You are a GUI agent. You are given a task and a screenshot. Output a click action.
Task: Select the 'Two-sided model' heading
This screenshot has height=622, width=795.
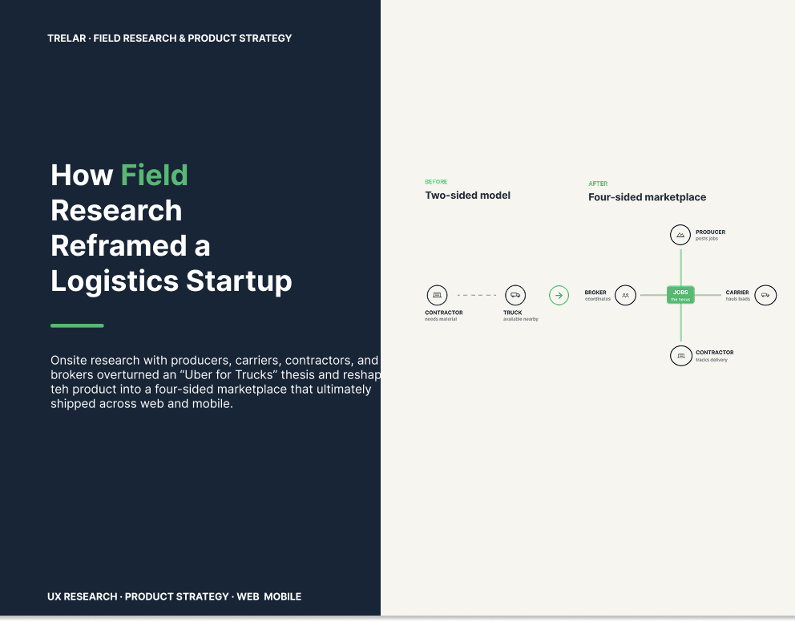click(x=467, y=195)
